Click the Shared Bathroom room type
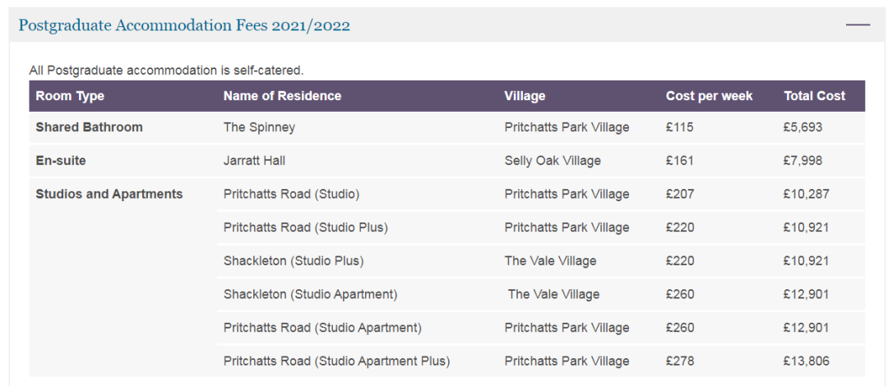The image size is (888, 386). coord(89,127)
